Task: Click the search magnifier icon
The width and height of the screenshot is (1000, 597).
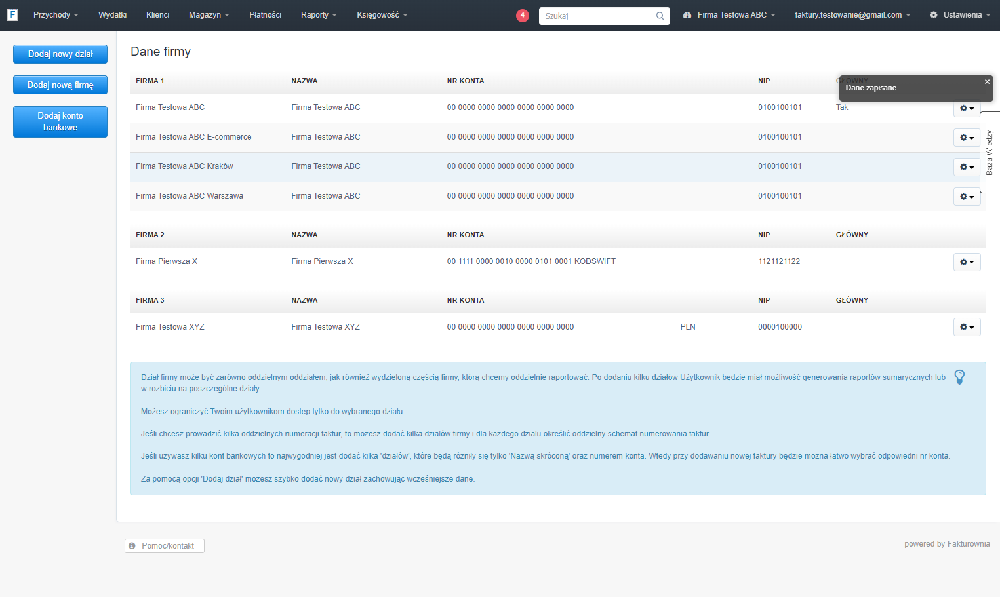Action: [660, 16]
